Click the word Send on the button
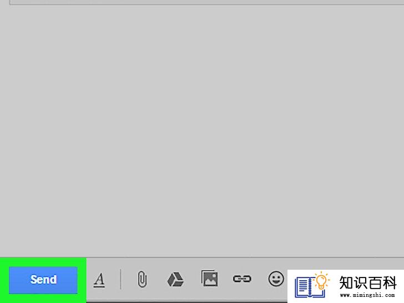 [43, 280]
